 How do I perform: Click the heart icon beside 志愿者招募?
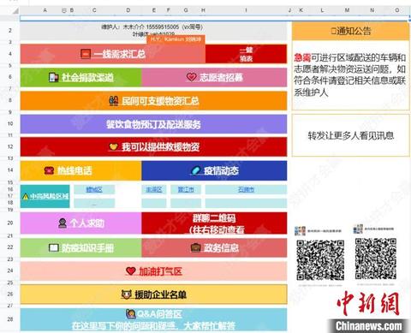point(192,77)
